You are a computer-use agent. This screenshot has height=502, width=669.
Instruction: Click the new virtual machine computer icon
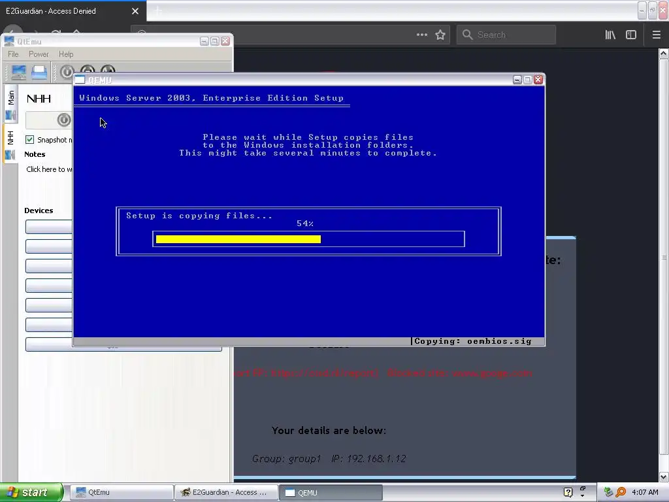click(x=18, y=72)
